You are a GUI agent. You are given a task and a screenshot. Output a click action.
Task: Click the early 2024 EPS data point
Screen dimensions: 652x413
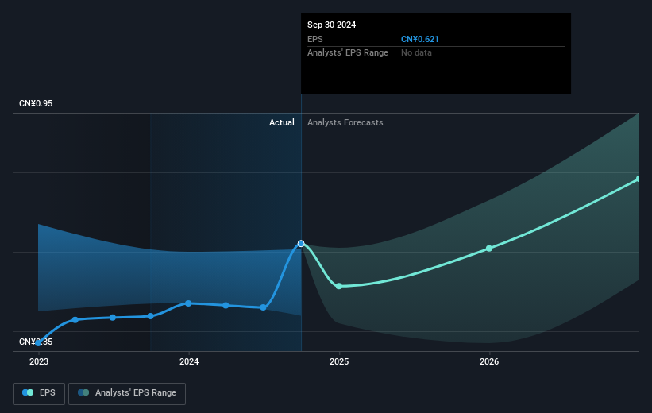[188, 303]
